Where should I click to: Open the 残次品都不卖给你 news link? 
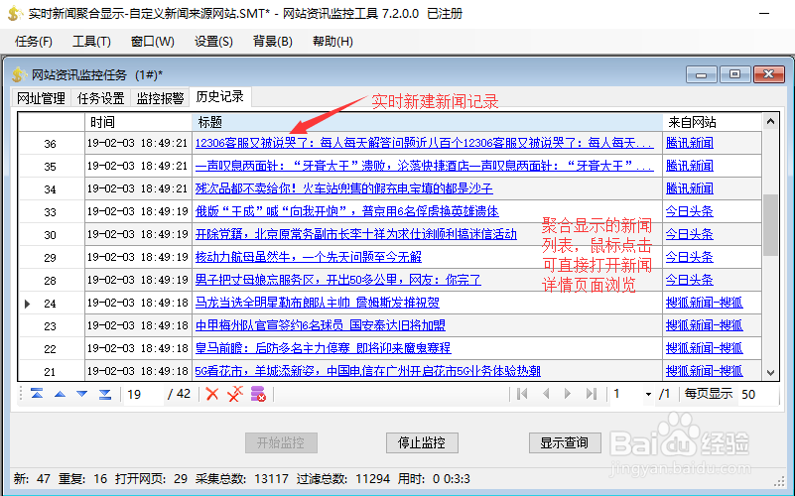tap(343, 189)
